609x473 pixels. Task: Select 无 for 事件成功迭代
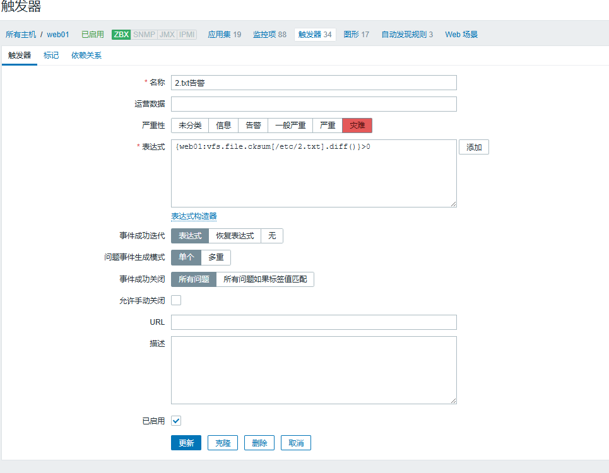pyautogui.click(x=272, y=236)
